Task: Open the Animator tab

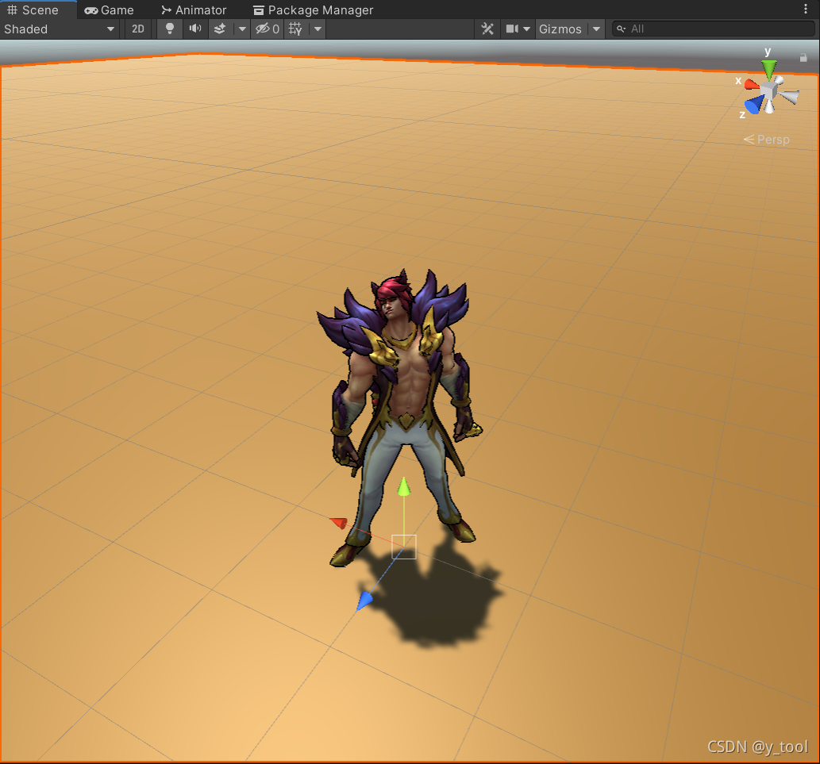Action: tap(194, 10)
